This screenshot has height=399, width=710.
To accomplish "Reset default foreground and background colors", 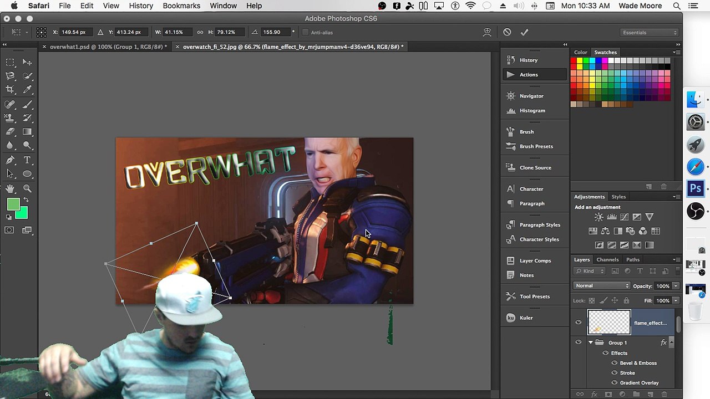I will (9, 217).
